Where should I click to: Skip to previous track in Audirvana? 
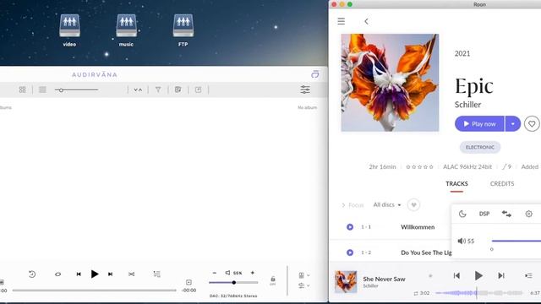tap(79, 274)
